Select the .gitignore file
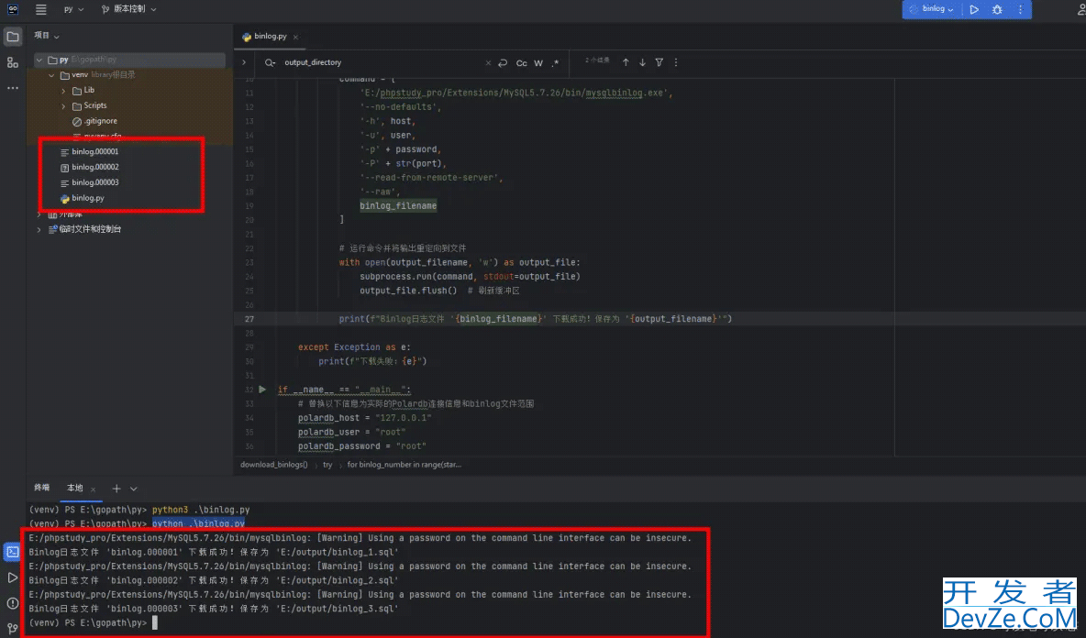The image size is (1086, 638). [100, 121]
